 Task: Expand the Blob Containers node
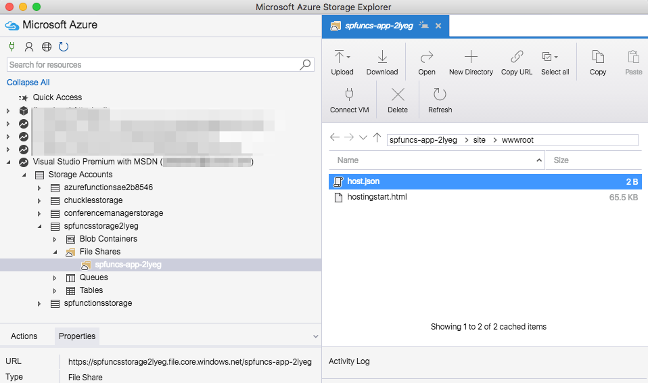55,239
